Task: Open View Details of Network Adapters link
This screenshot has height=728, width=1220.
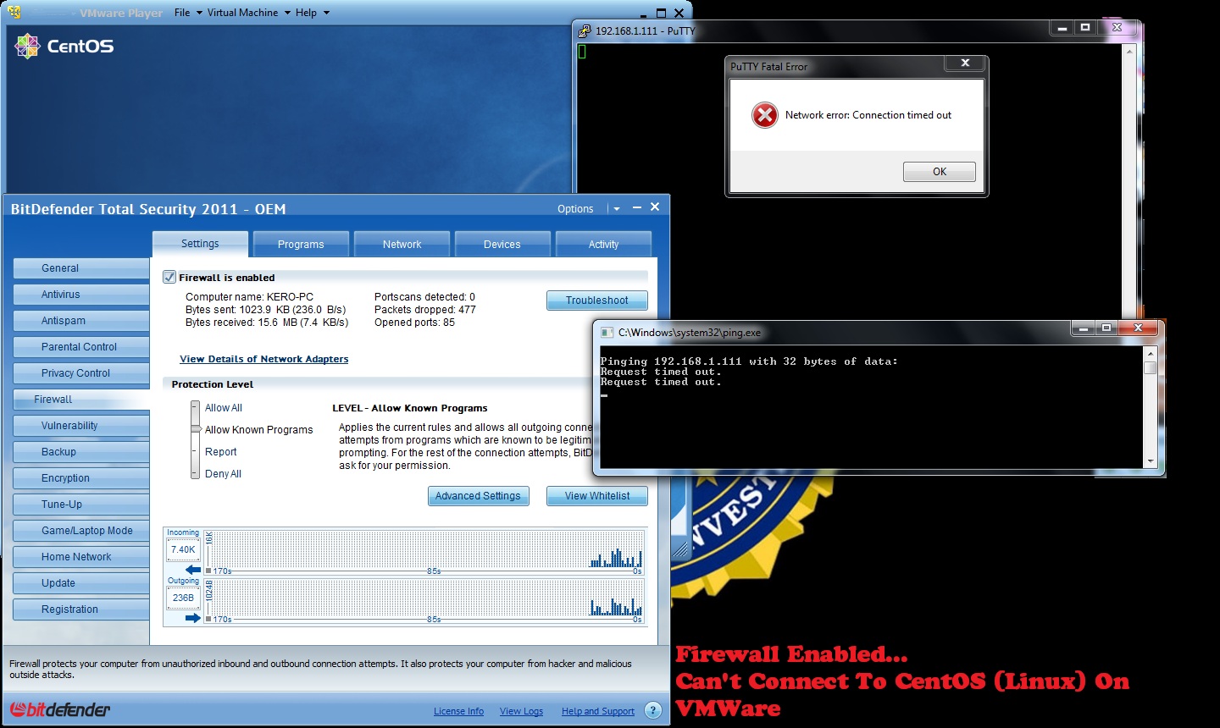Action: tap(263, 359)
